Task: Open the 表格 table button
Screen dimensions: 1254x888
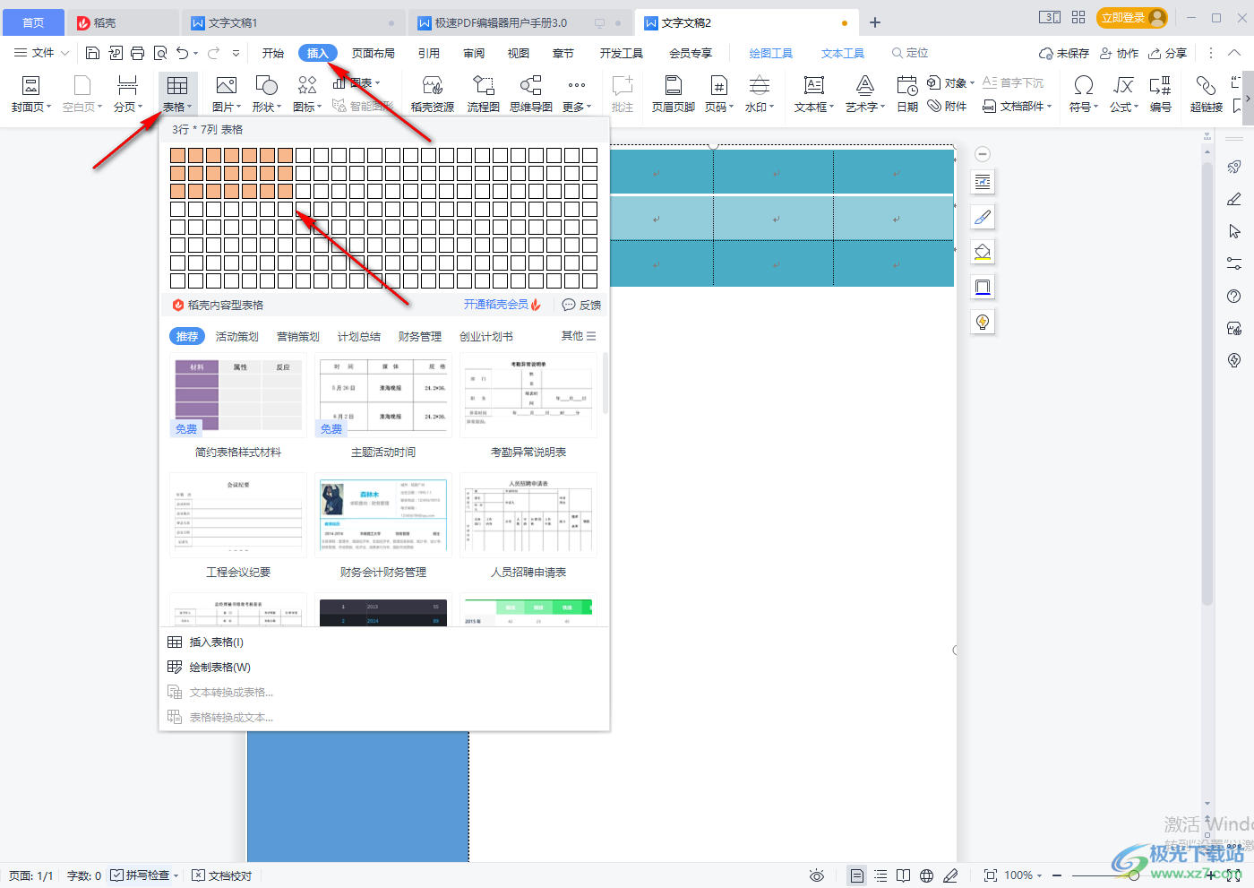Action: [177, 94]
